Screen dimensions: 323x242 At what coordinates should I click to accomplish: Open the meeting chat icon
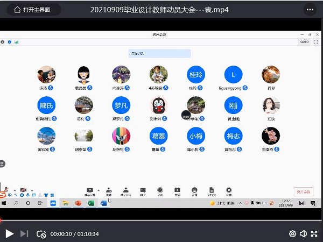click(x=143, y=191)
